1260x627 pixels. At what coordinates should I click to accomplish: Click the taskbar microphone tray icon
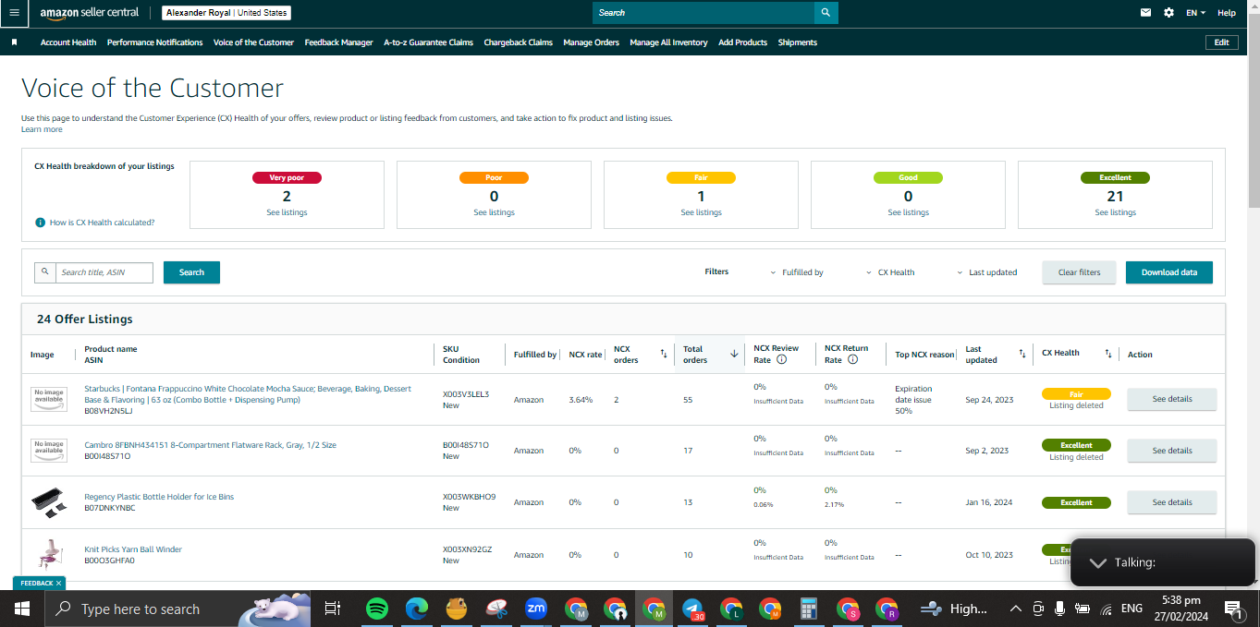(1059, 609)
